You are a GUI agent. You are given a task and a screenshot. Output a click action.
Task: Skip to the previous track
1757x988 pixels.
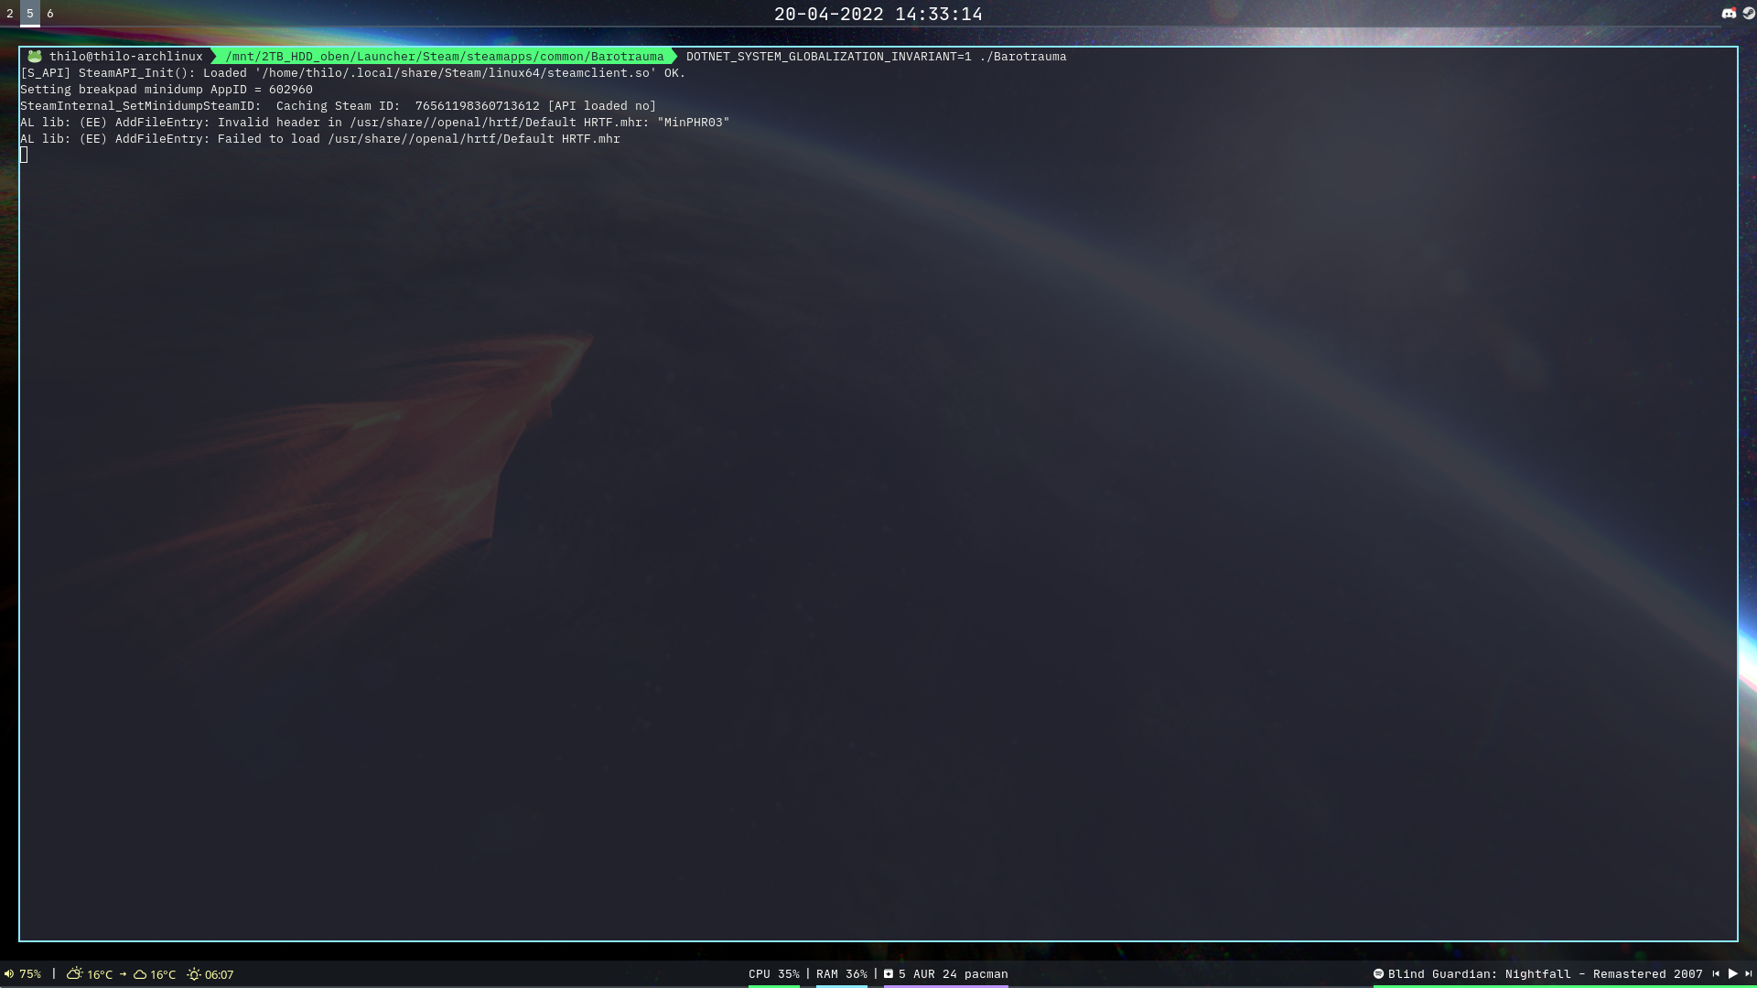click(1716, 974)
